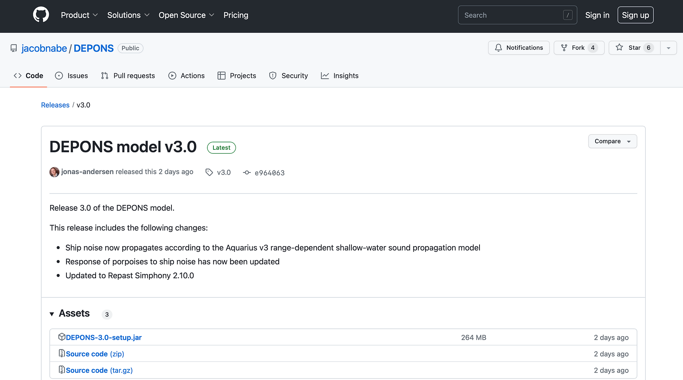The width and height of the screenshot is (683, 380).
Task: Click the archive icon for Source code (tar.gz)
Action: 62,370
